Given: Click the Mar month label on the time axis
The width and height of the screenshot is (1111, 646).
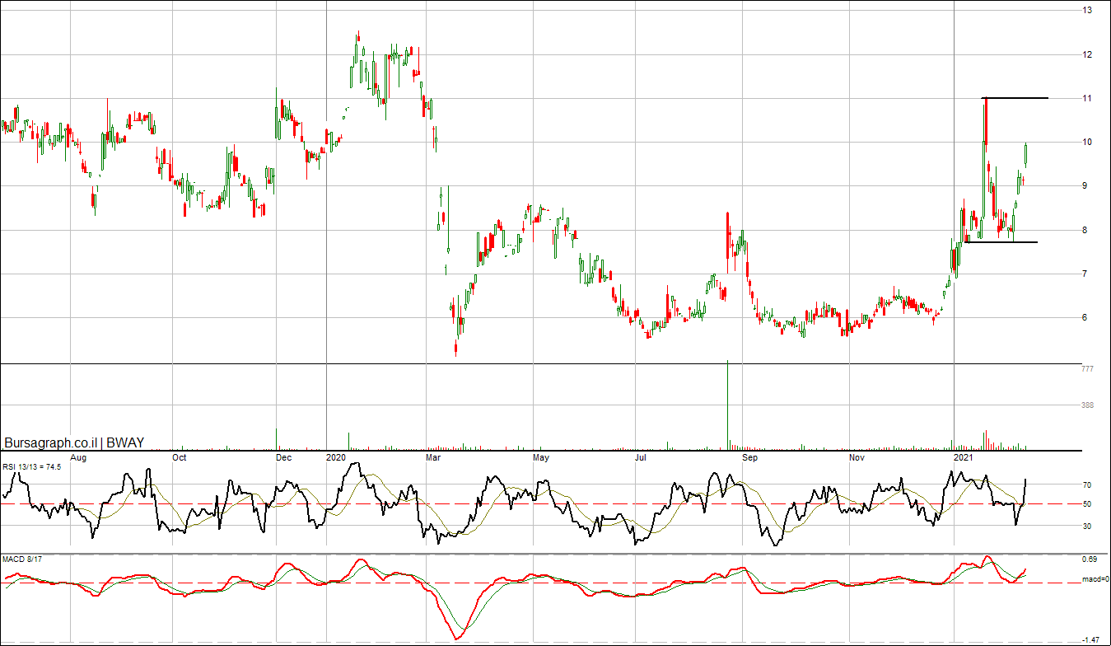Looking at the screenshot, I should click(434, 456).
